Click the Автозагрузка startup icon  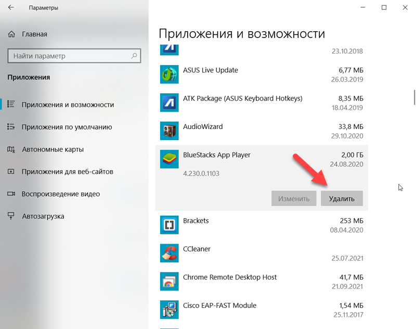[x=11, y=216]
